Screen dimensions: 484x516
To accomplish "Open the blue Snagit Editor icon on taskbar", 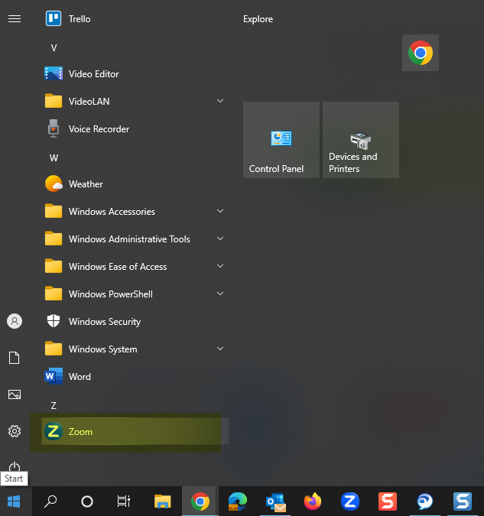I will [463, 501].
